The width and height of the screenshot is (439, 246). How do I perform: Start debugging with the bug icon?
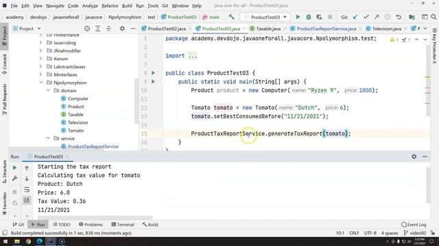click(309, 17)
